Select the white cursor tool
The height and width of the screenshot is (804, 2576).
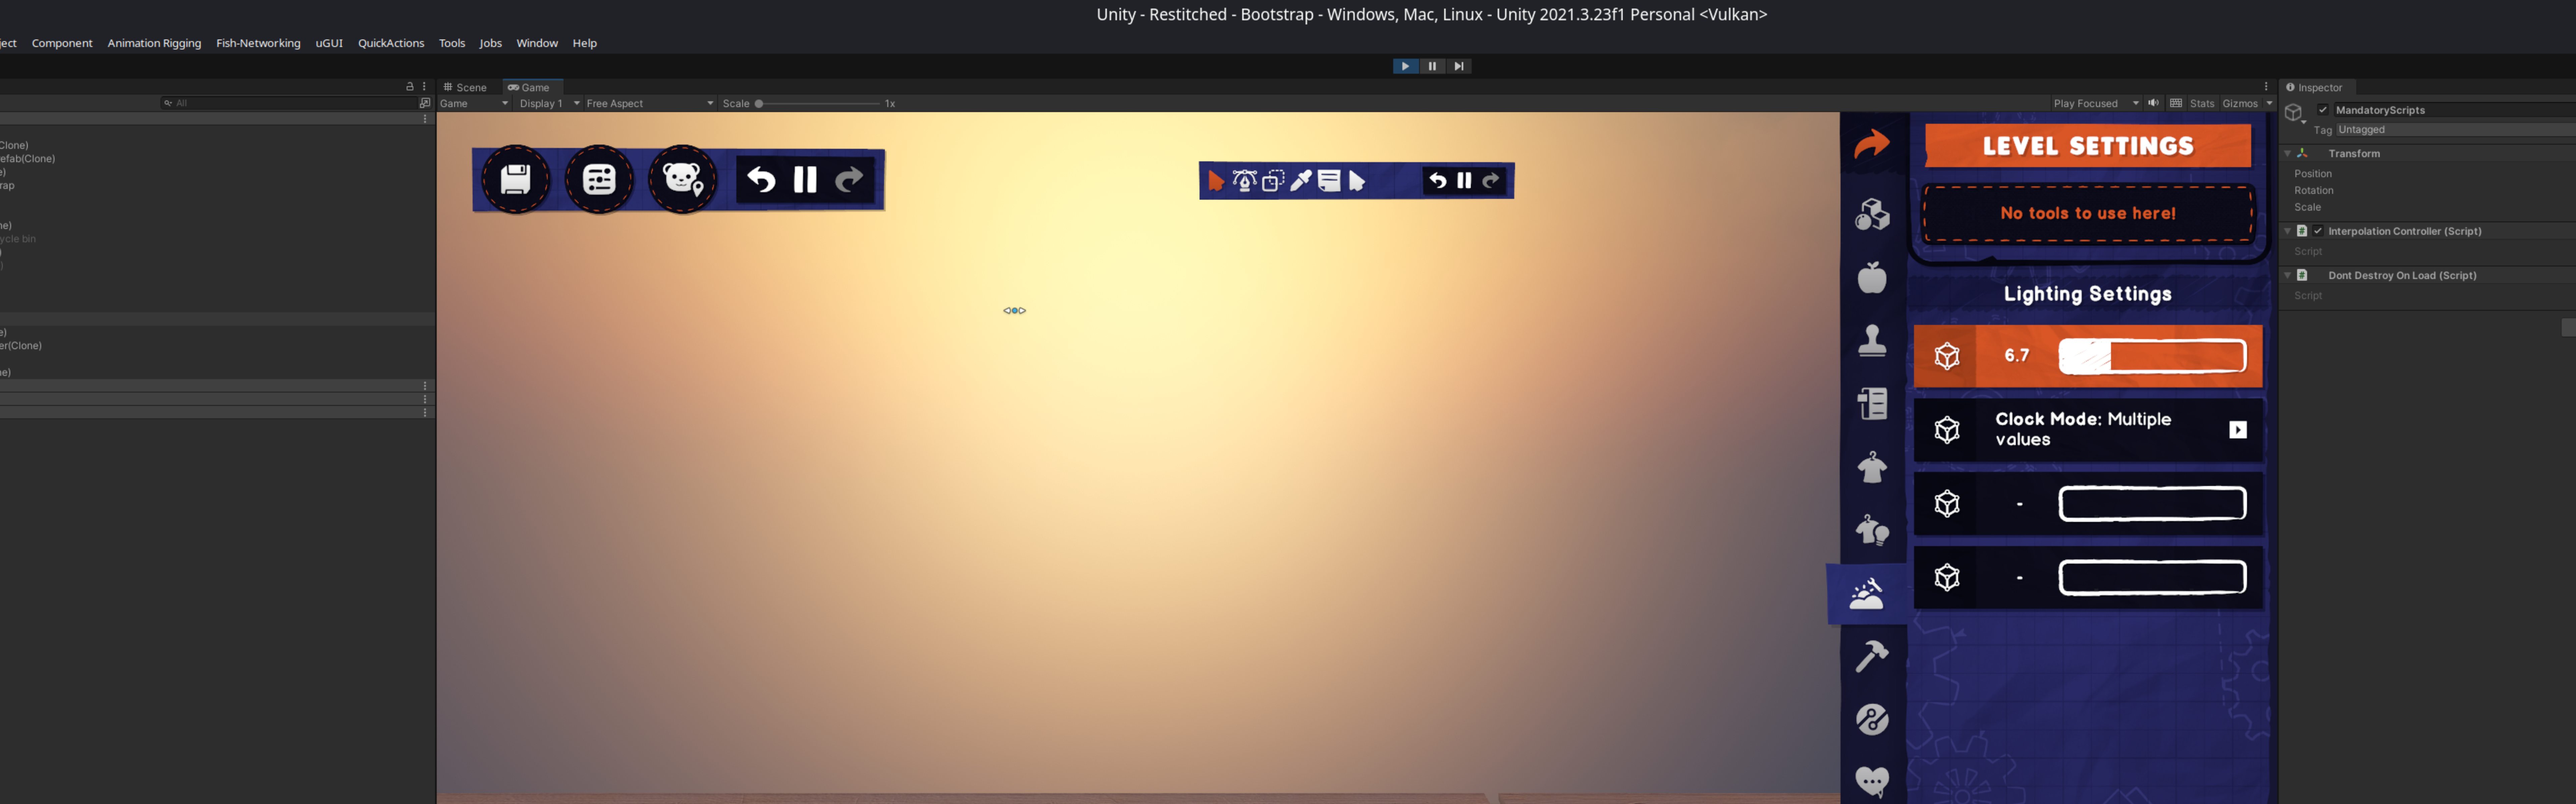pyautogui.click(x=1357, y=181)
